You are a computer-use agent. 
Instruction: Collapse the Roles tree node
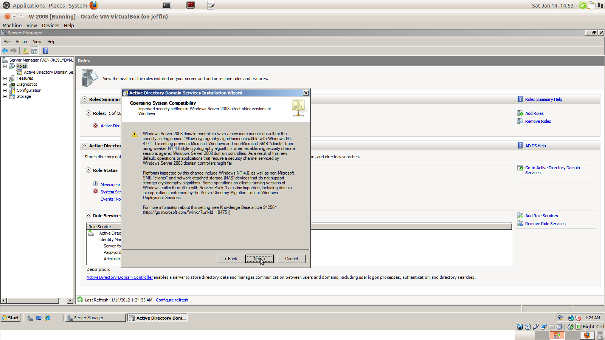5,66
